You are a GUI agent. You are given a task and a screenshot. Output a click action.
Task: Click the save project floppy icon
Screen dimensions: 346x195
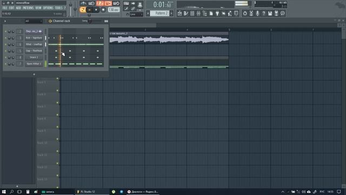pos(270,14)
